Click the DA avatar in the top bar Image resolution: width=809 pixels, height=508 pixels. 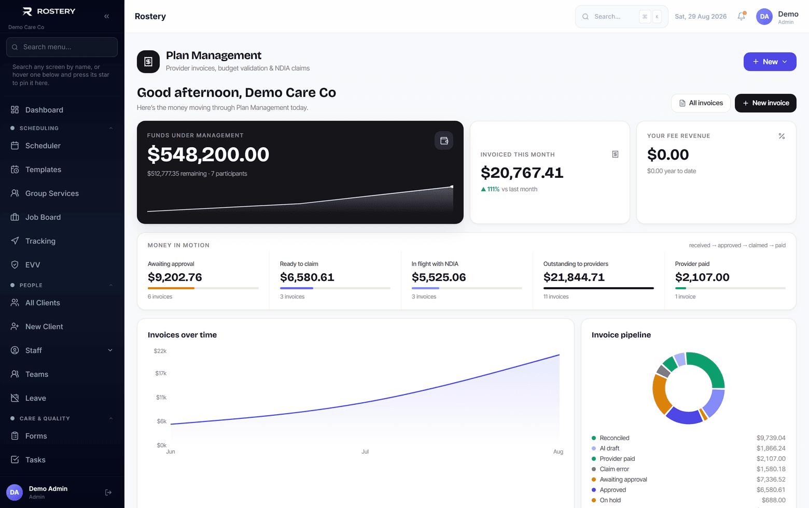(x=764, y=17)
